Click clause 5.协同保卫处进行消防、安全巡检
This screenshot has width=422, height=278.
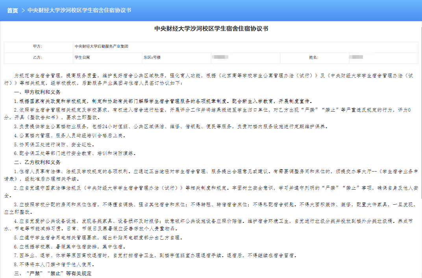54,145
